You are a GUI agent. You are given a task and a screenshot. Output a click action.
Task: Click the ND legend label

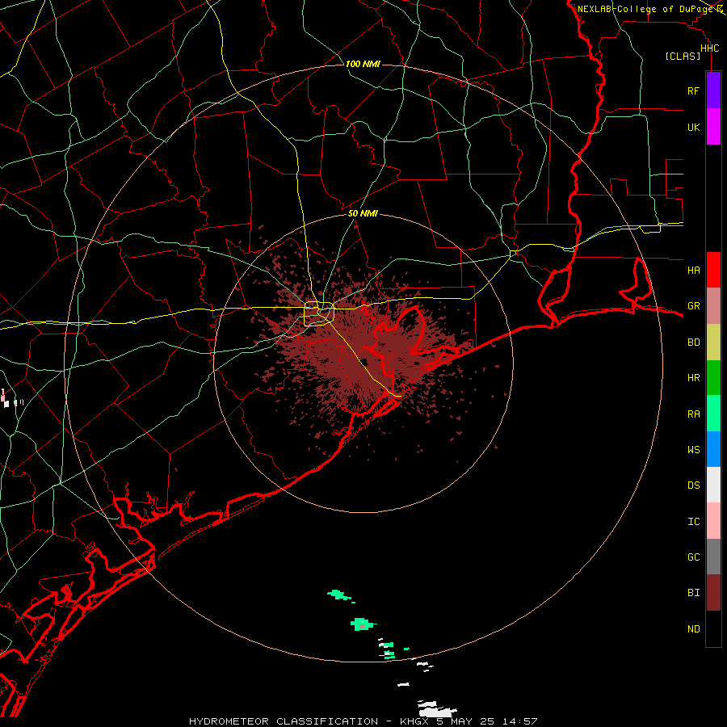[693, 629]
